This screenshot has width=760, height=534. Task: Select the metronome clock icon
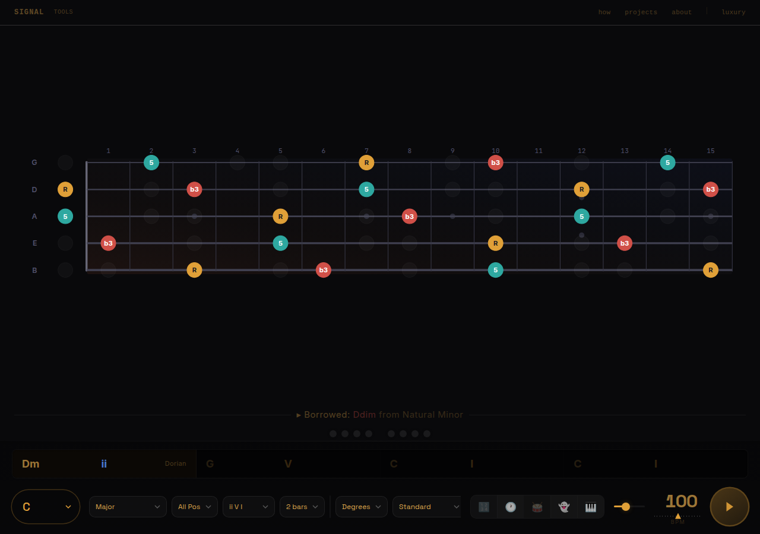pyautogui.click(x=510, y=507)
